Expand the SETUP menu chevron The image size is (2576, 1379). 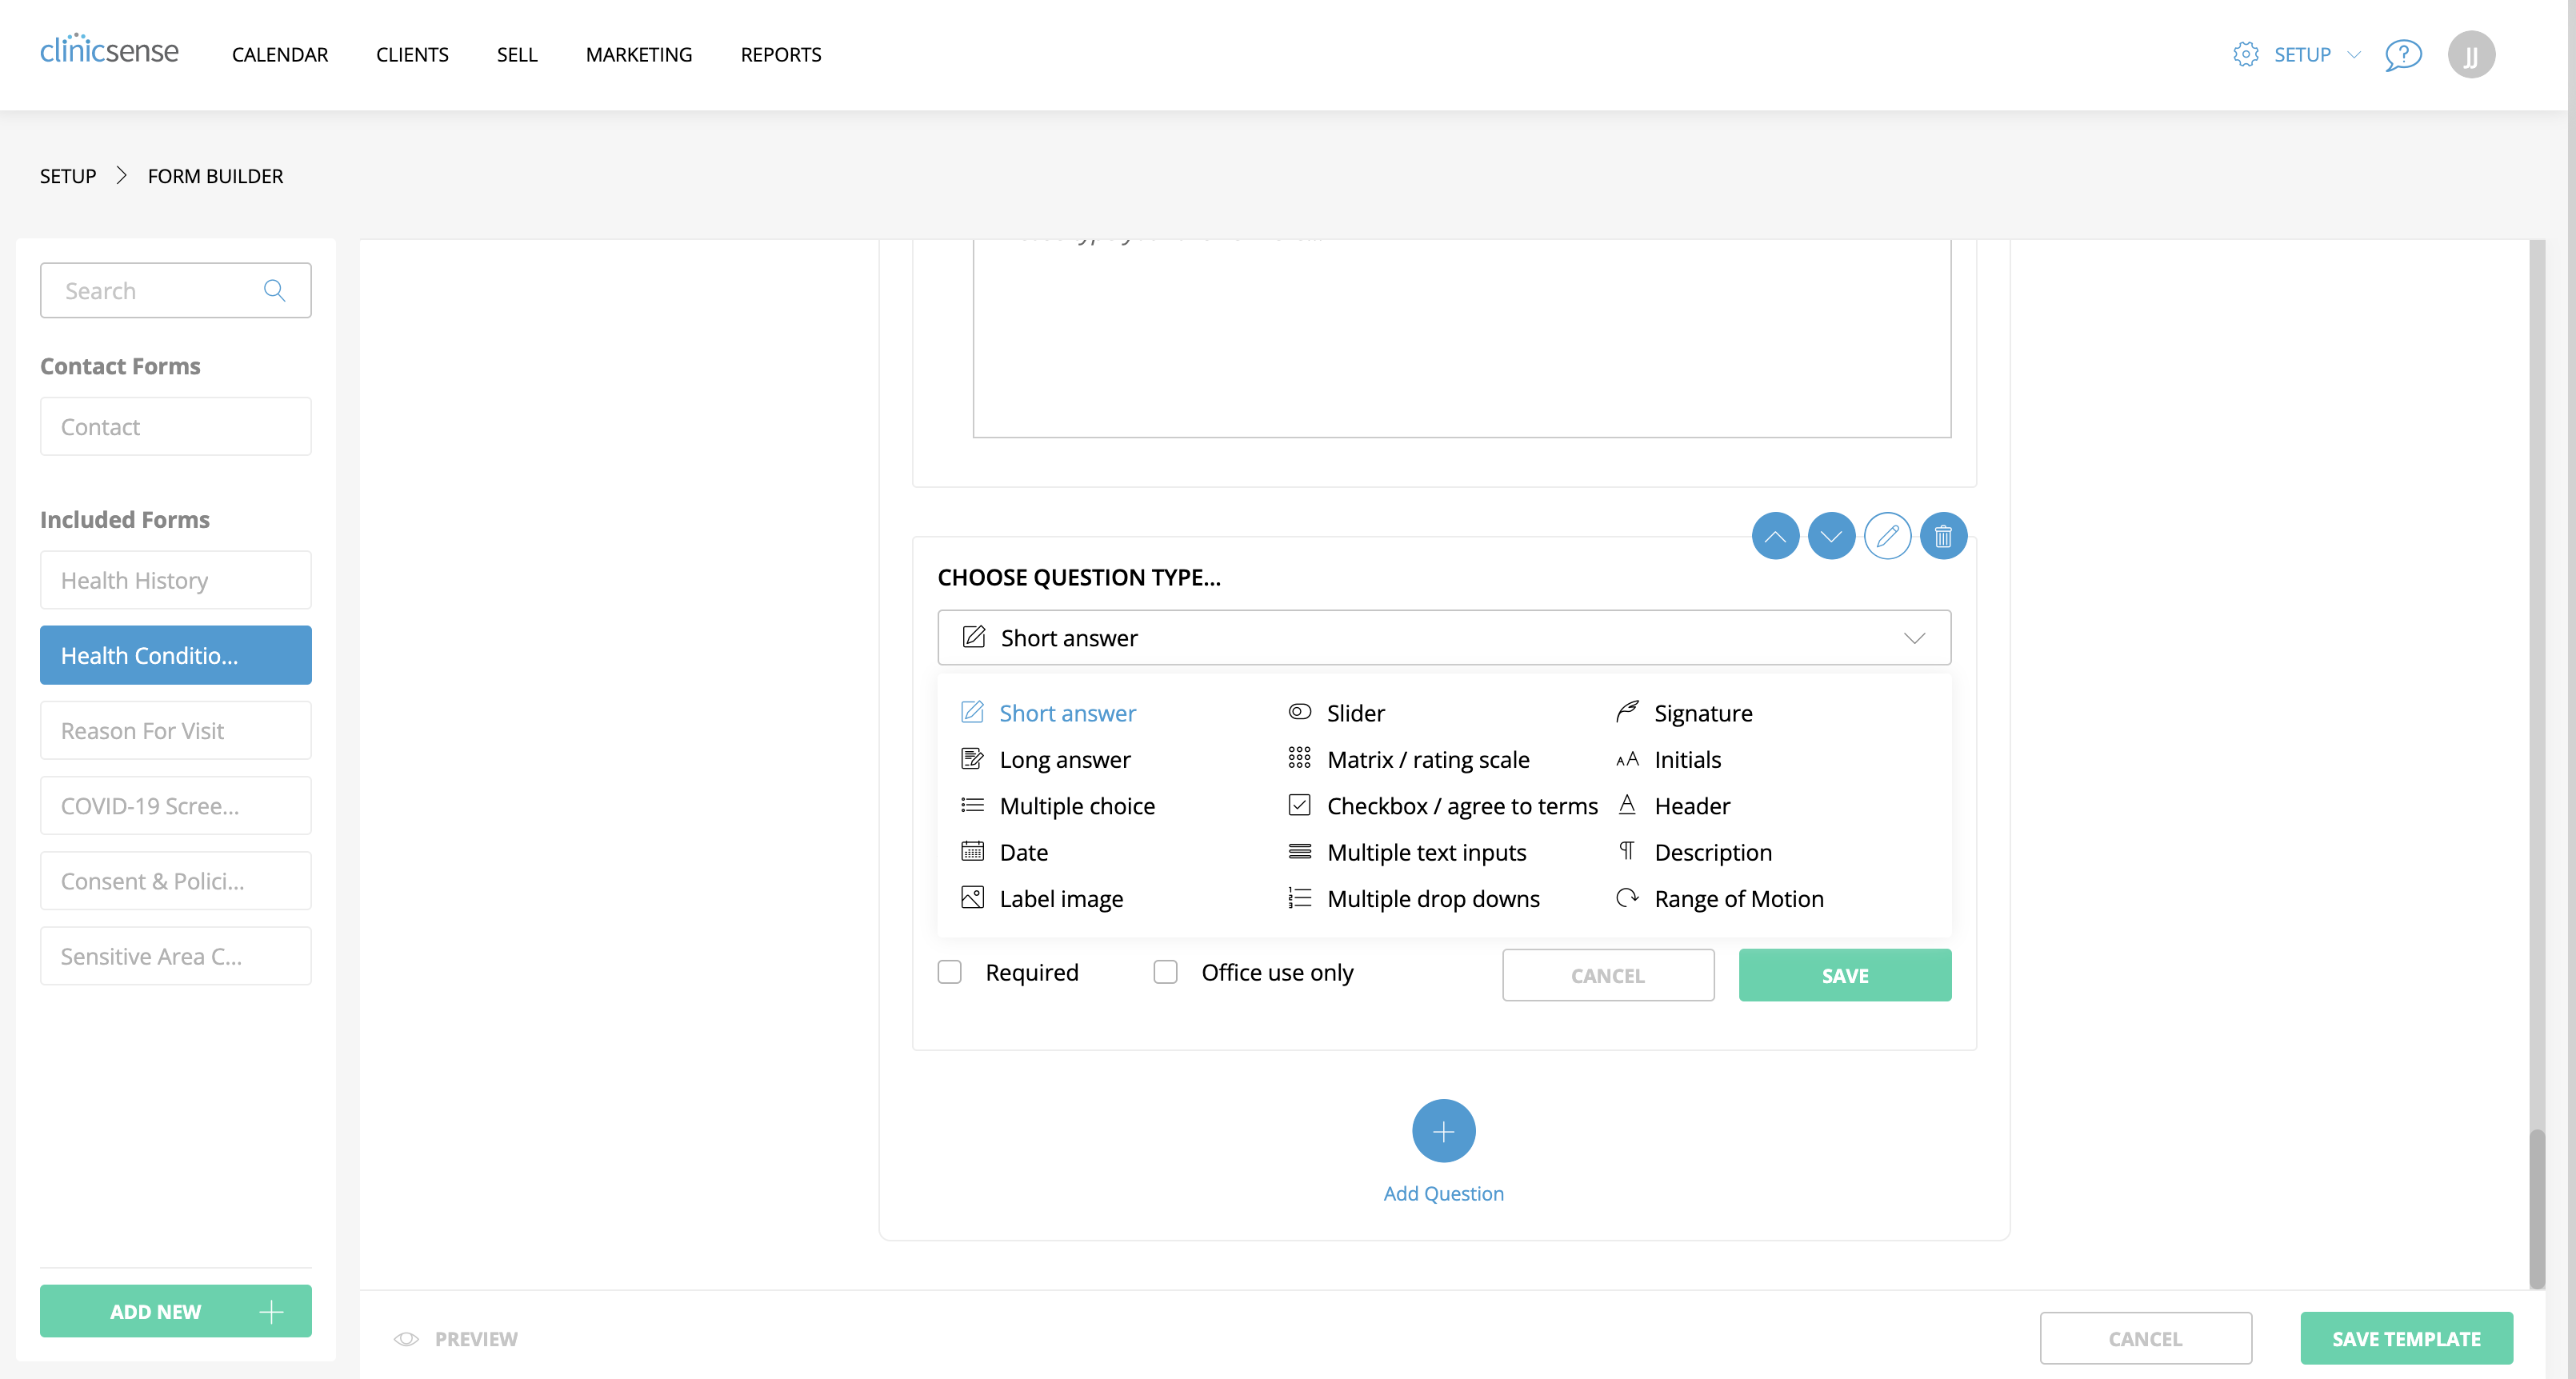tap(2352, 55)
